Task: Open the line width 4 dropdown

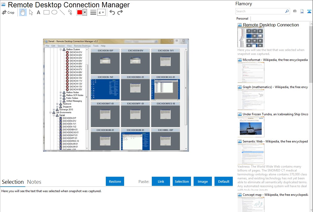Action: (101, 12)
